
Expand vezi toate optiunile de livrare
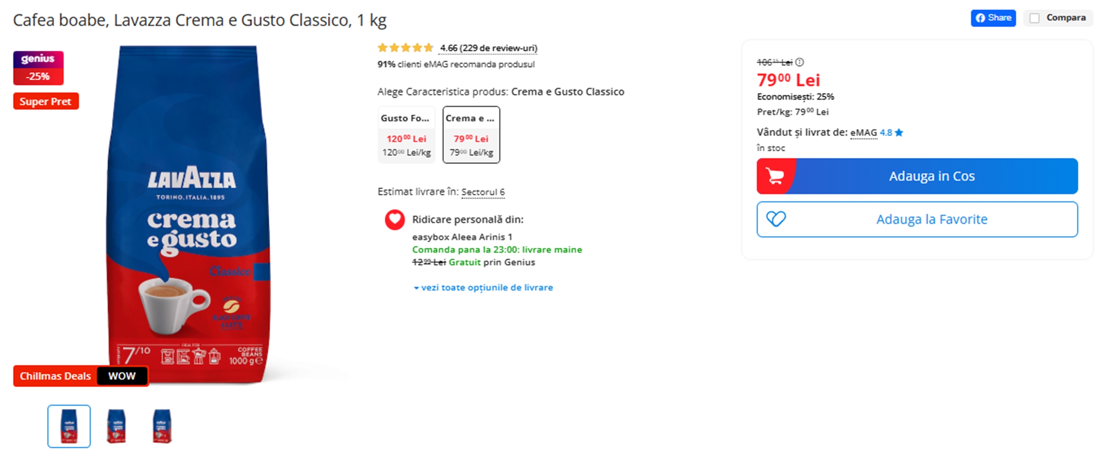pyautogui.click(x=484, y=287)
